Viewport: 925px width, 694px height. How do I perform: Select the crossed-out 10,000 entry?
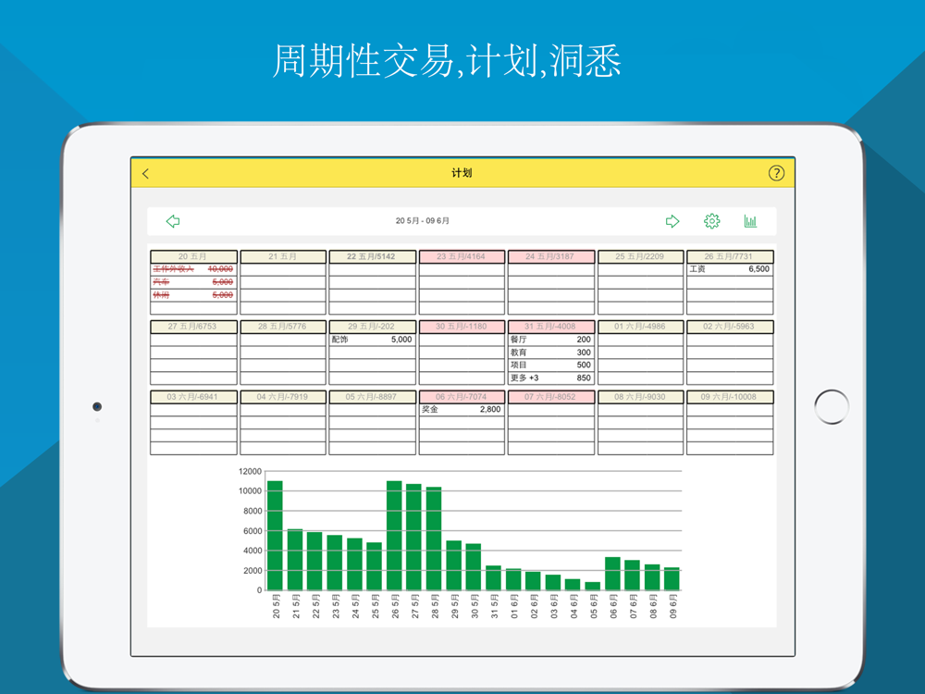(x=193, y=269)
